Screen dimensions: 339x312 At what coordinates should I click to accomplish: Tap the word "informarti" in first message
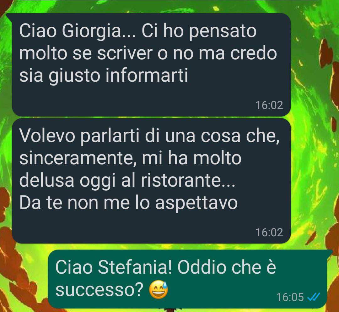coord(147,75)
